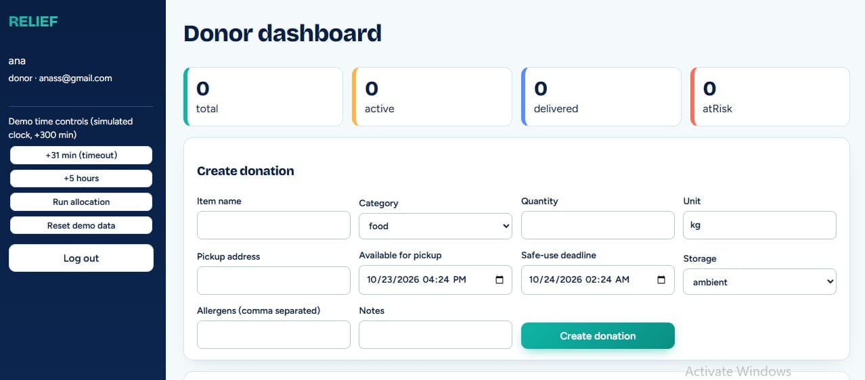Click the Run allocation button

click(81, 201)
